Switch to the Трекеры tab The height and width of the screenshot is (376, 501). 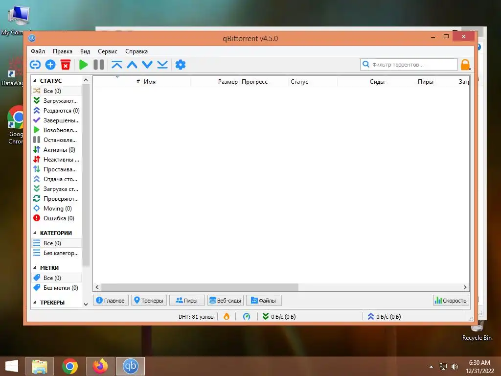(x=149, y=301)
